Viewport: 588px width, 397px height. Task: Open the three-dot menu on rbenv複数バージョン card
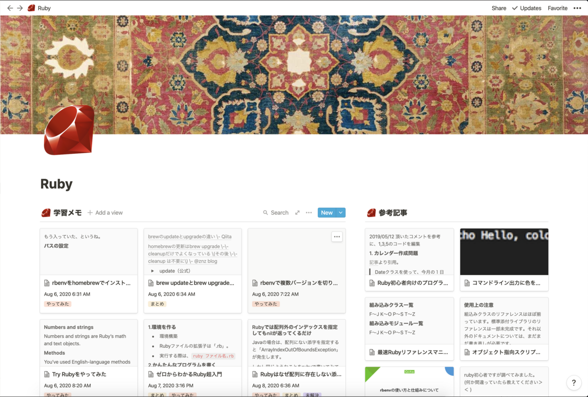pyautogui.click(x=337, y=237)
